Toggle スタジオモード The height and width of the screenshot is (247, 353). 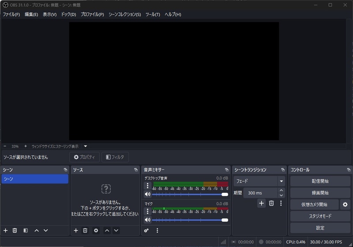click(x=320, y=216)
